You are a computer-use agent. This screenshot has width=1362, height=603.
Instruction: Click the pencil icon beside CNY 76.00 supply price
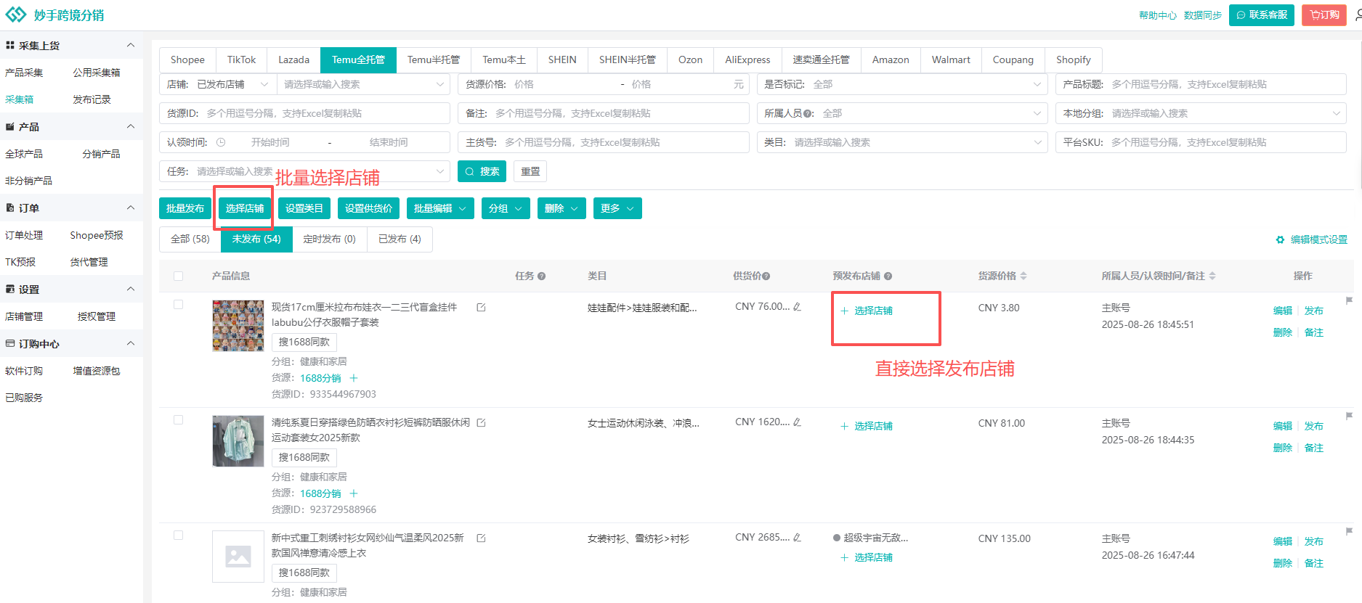[797, 307]
